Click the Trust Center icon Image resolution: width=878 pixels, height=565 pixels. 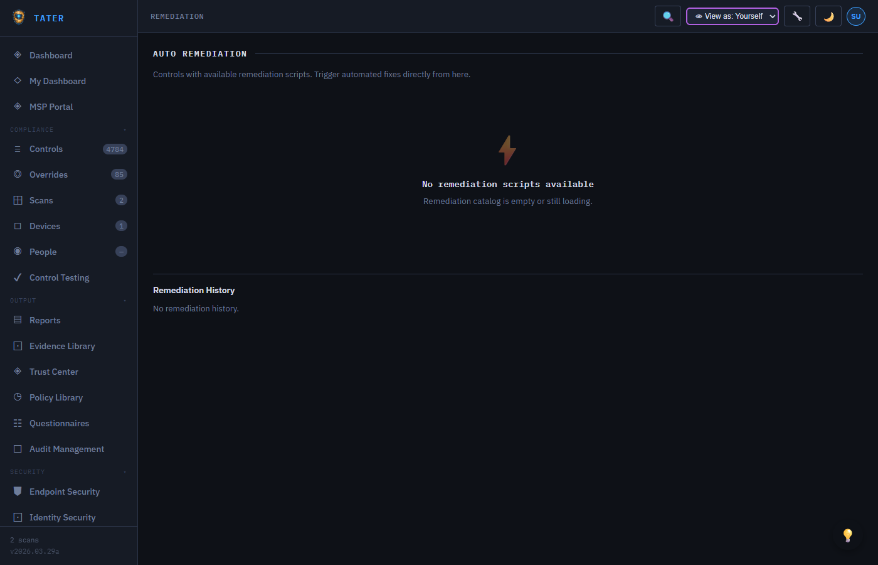pos(18,371)
